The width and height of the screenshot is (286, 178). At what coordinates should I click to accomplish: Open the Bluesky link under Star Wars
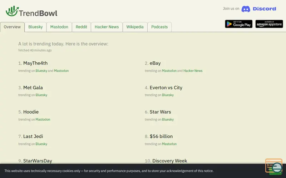168,119
